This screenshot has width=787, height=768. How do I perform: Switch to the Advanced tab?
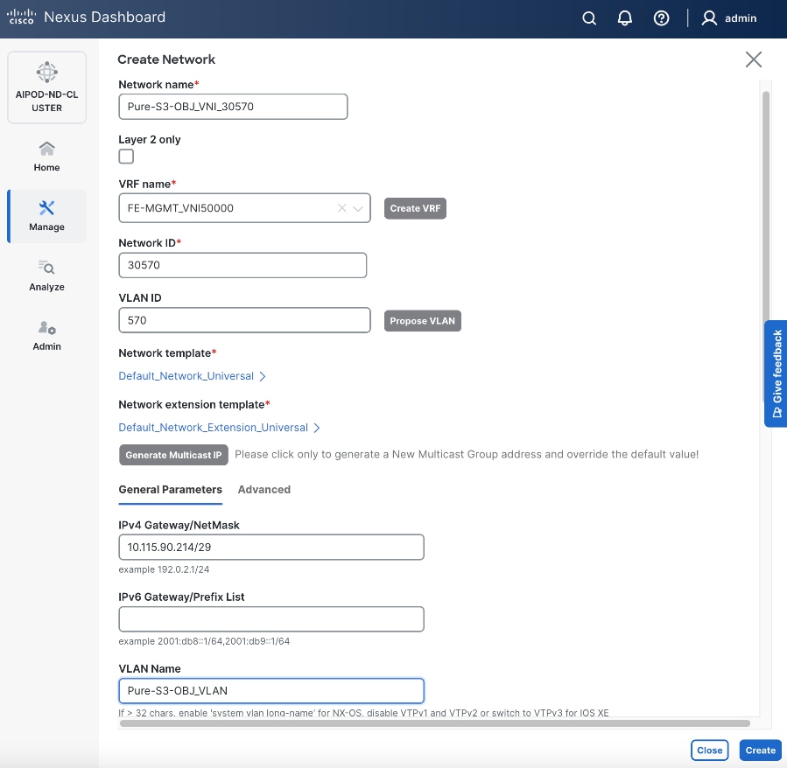point(264,489)
